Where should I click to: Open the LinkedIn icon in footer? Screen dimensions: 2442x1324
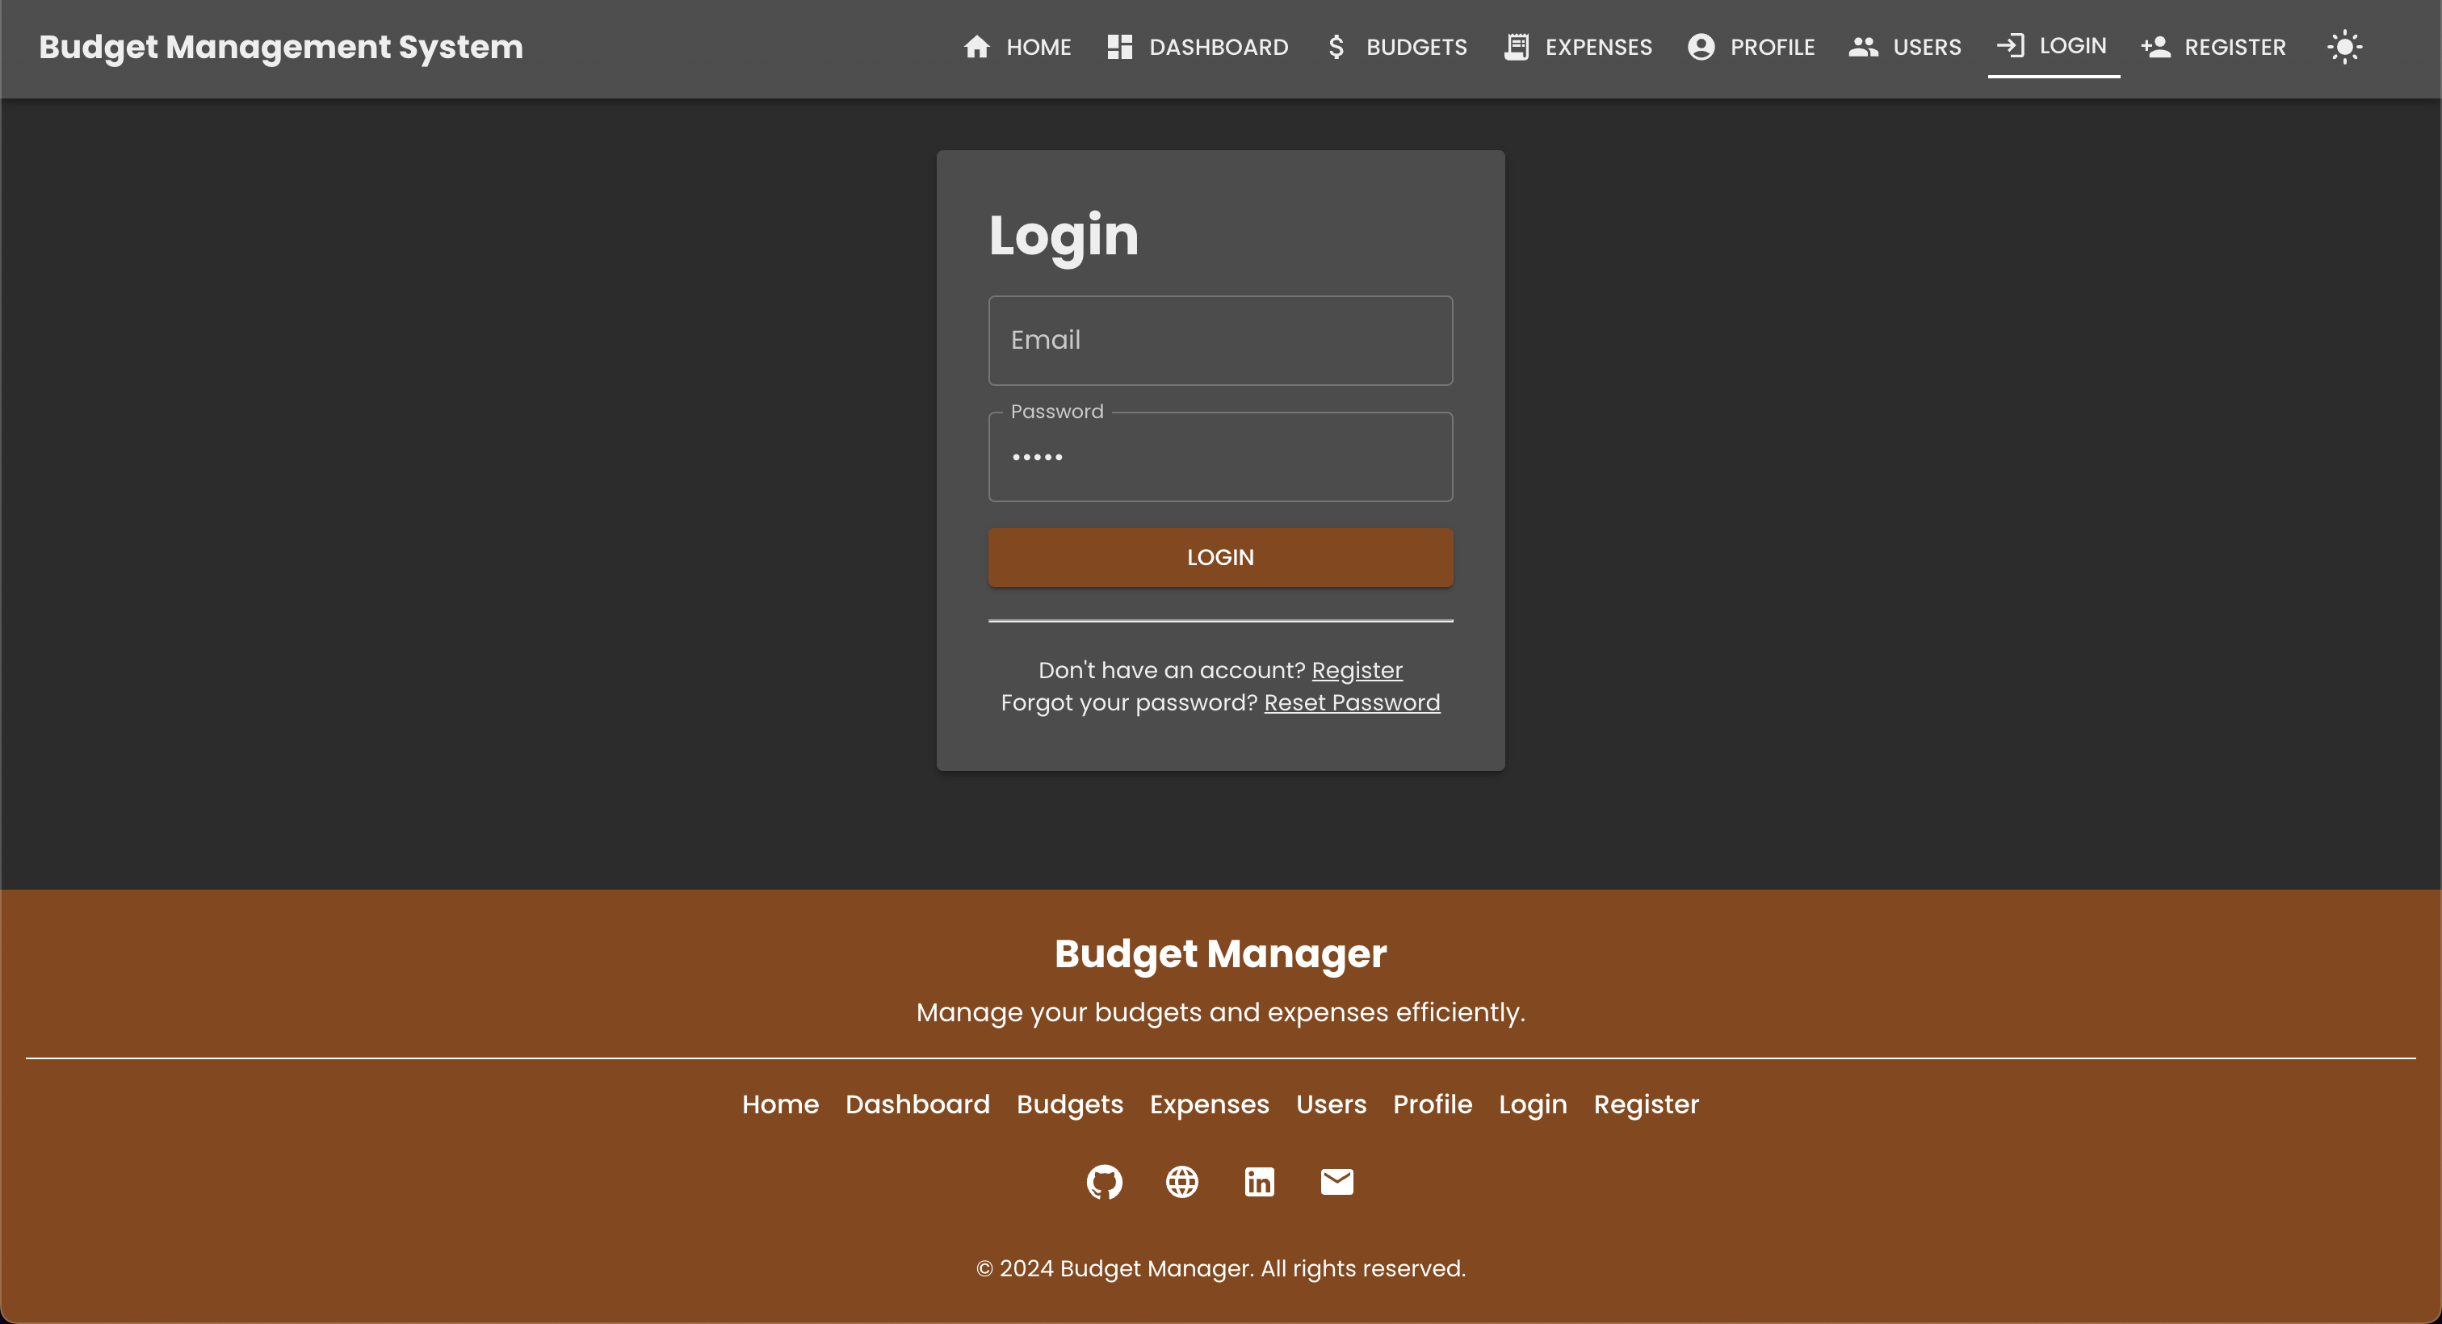point(1259,1182)
